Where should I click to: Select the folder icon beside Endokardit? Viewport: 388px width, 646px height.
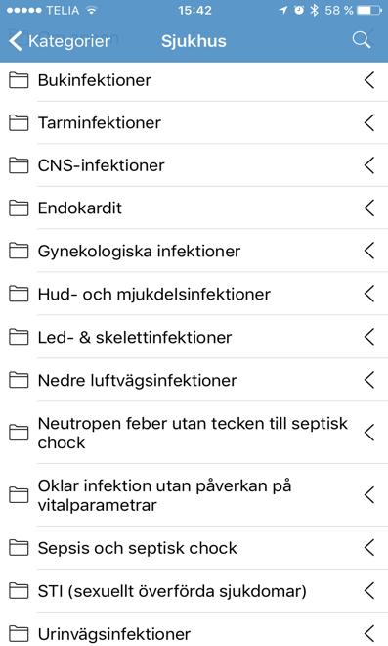19,208
